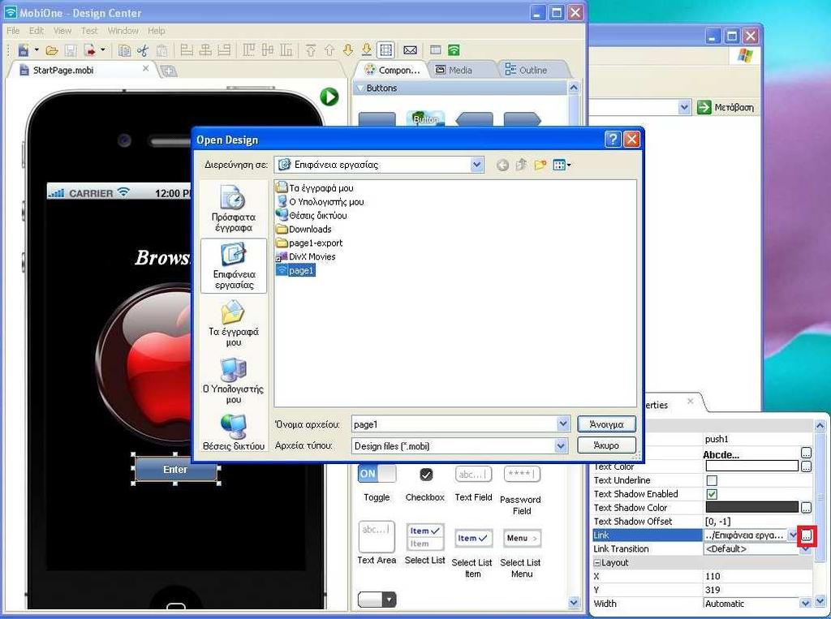Click the Copy toolbar icon
831x619 pixels.
coord(124,50)
